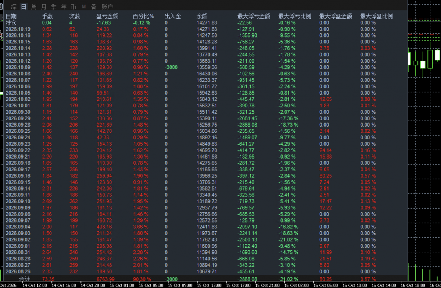This screenshot has height=288, width=441.
Task: Click the 80.25 floating profit on 2026.09.16
Action: [326, 176]
